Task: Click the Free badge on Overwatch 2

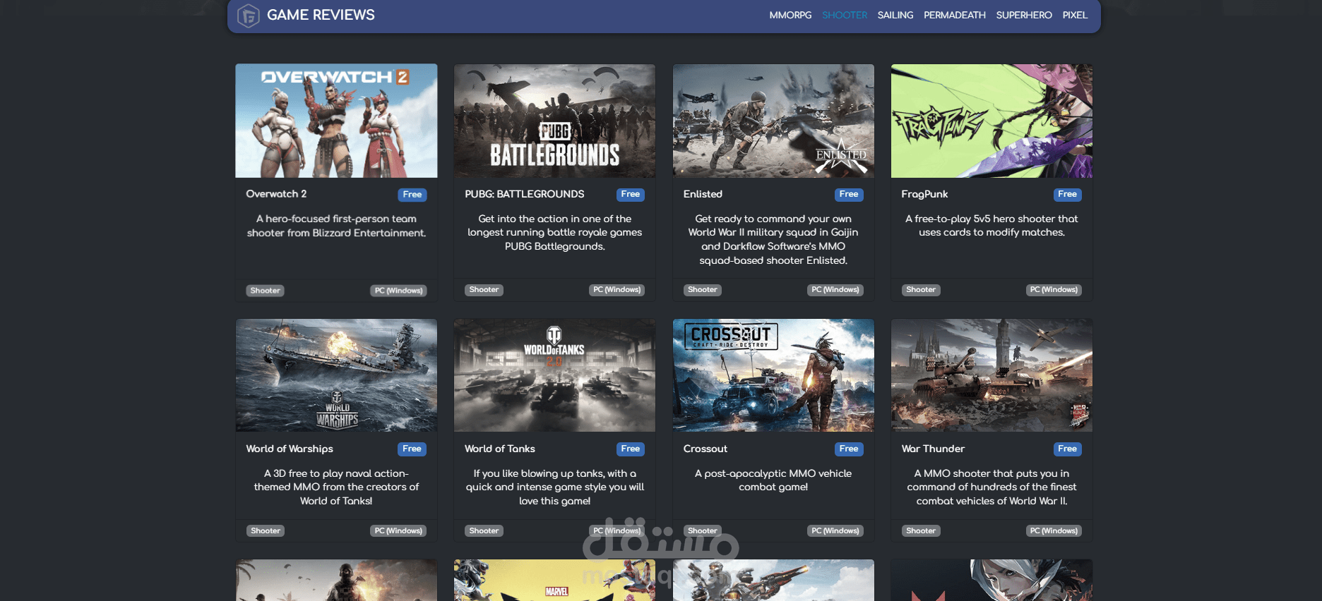Action: [412, 195]
